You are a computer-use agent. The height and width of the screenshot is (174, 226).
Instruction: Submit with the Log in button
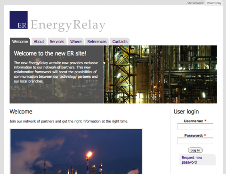[195, 150]
